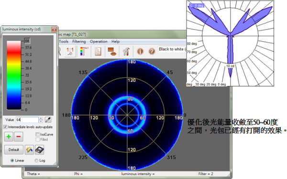The image size is (287, 179).
Task: Click the 135 angle label on map
Action: coord(83,73)
